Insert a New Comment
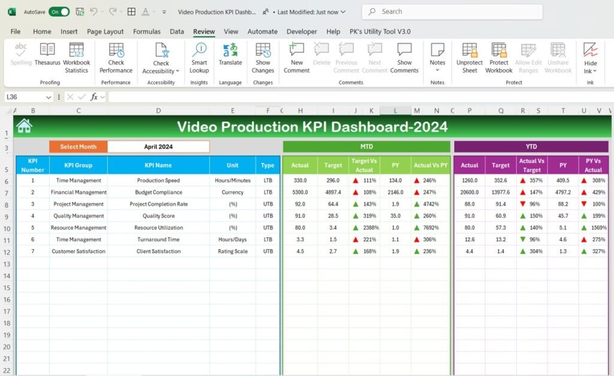This screenshot has height=376, width=614. coord(296,57)
